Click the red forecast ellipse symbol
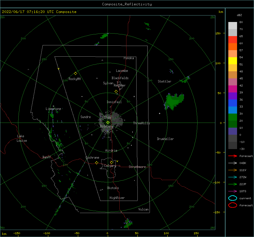Viewport: 254px width, 237px height. tap(233, 205)
